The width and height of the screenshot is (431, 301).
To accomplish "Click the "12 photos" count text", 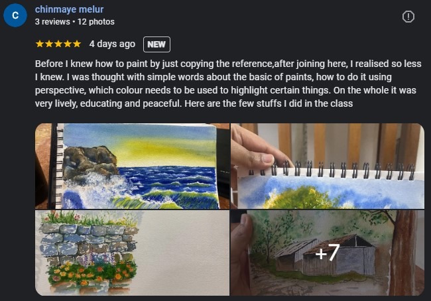I will click(96, 22).
